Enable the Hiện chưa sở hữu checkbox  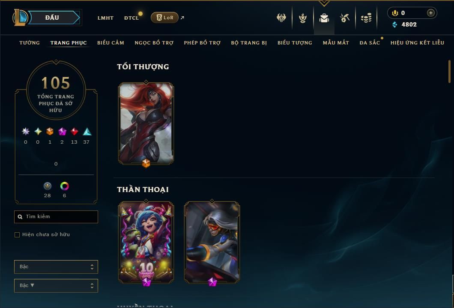click(17, 234)
